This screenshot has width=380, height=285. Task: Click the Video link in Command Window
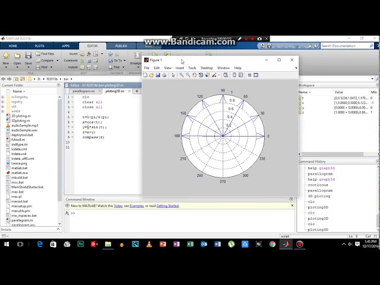click(118, 206)
